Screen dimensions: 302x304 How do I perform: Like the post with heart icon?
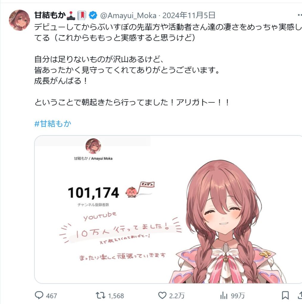[x=162, y=295]
